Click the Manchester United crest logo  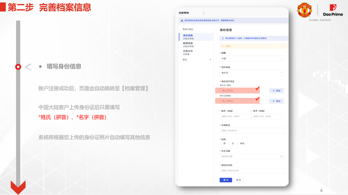click(x=304, y=10)
